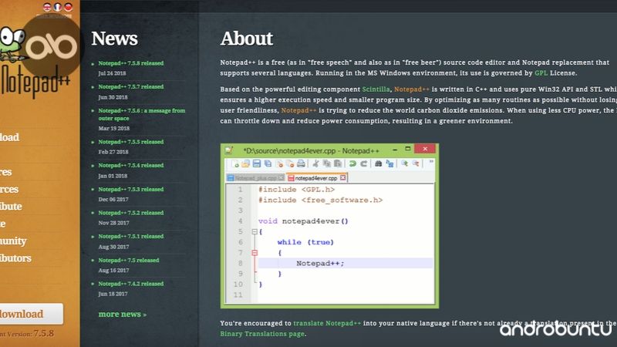Click the Print icon in the toolbar
The height and width of the screenshot is (347, 617).
point(301,163)
